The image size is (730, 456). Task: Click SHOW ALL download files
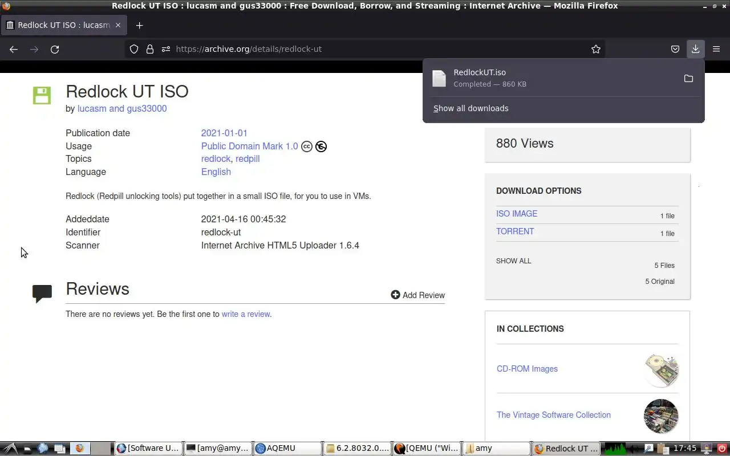coord(513,261)
